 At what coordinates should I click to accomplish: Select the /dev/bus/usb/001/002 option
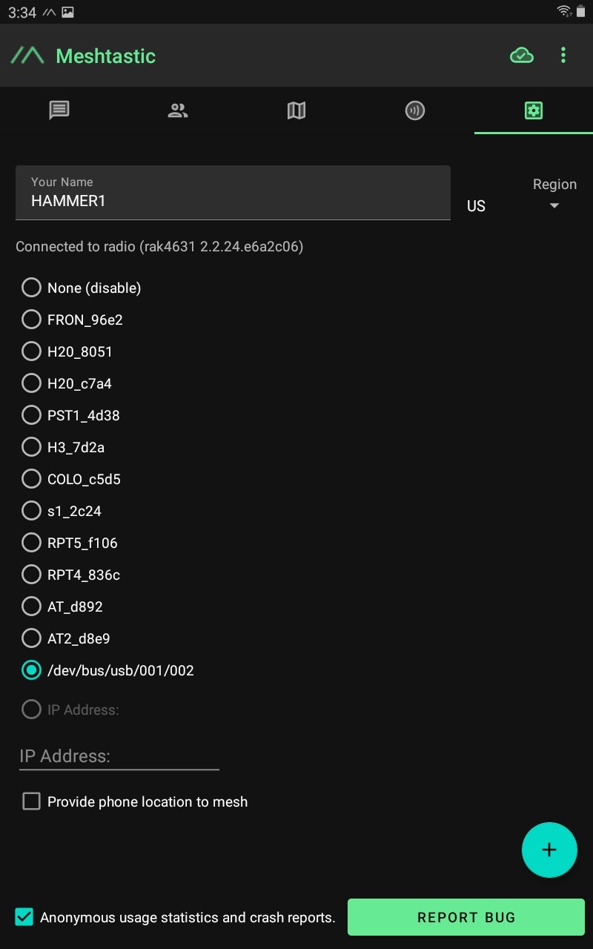tap(31, 670)
